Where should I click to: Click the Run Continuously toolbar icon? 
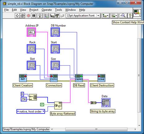coord(23,16)
